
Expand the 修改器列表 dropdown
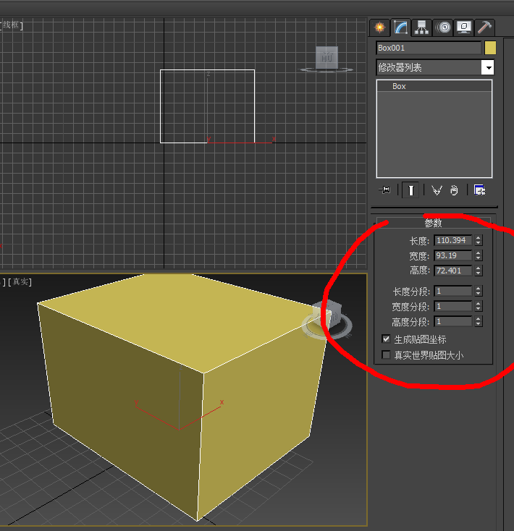(x=488, y=68)
